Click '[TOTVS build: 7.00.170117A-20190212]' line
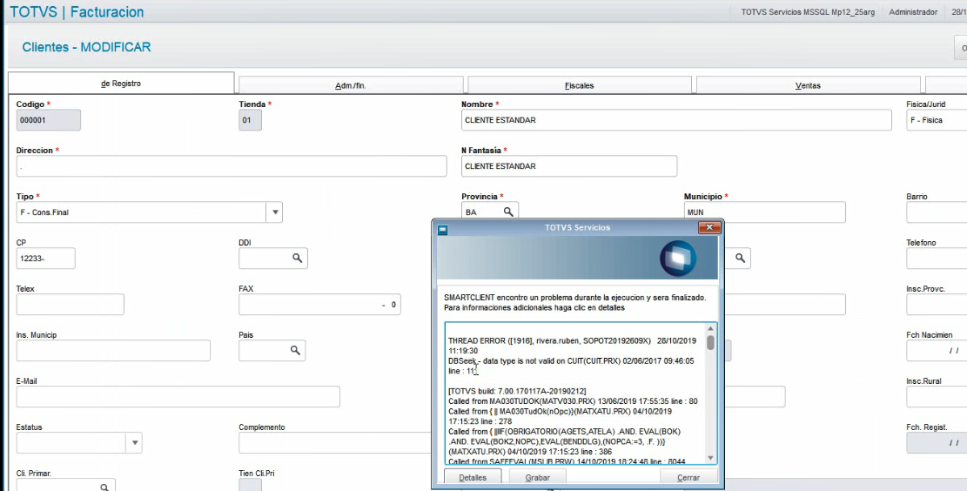967x491 pixels. click(x=517, y=391)
